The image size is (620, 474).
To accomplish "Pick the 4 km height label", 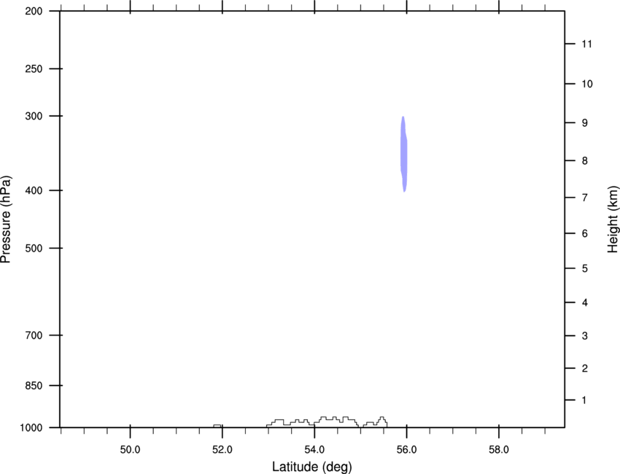I will (x=585, y=303).
